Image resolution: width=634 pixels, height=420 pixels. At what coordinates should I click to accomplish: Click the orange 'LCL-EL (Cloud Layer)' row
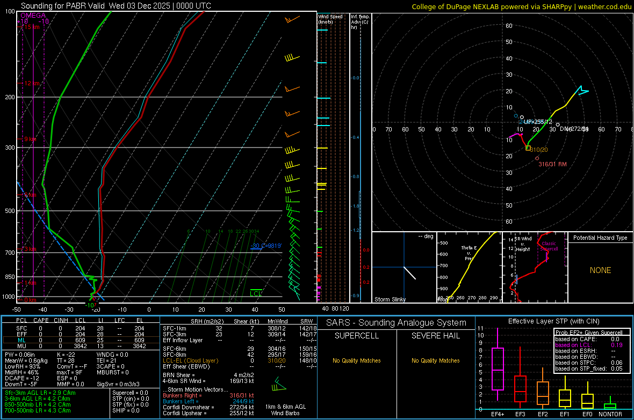click(x=240, y=360)
